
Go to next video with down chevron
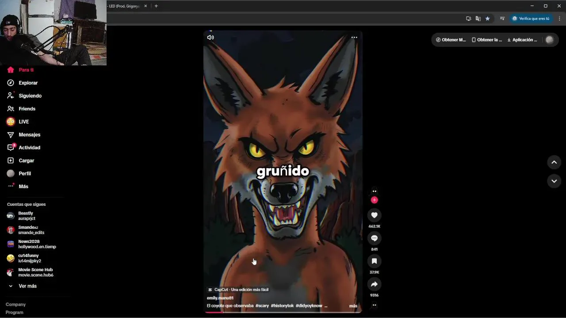pyautogui.click(x=554, y=181)
